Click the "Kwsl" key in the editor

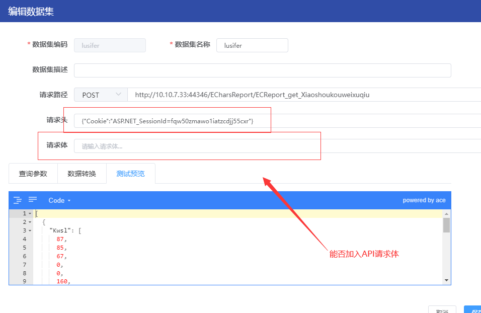(x=60, y=231)
